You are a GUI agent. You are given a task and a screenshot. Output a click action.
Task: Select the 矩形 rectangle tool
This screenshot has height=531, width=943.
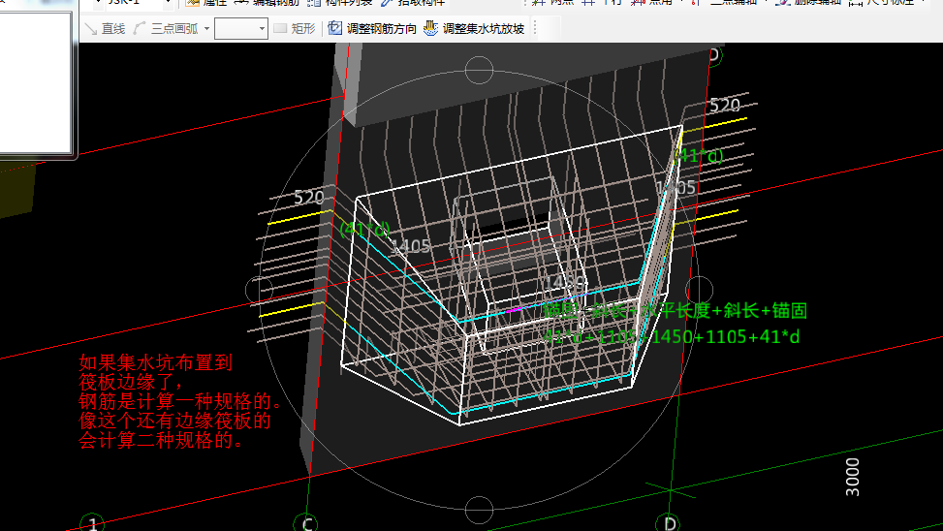click(295, 28)
